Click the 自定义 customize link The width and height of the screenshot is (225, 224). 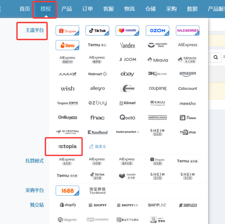click(x=98, y=147)
